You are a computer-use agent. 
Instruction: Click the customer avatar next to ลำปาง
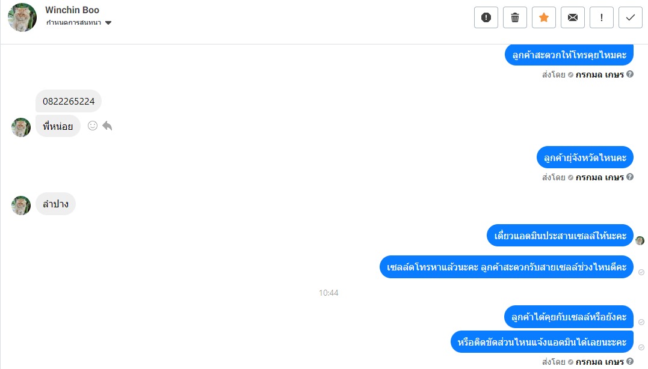21,206
